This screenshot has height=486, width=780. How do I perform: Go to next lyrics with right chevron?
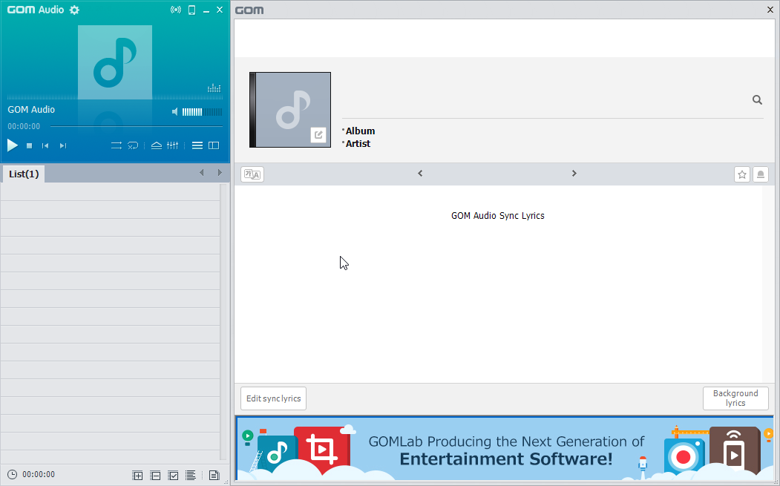click(574, 173)
